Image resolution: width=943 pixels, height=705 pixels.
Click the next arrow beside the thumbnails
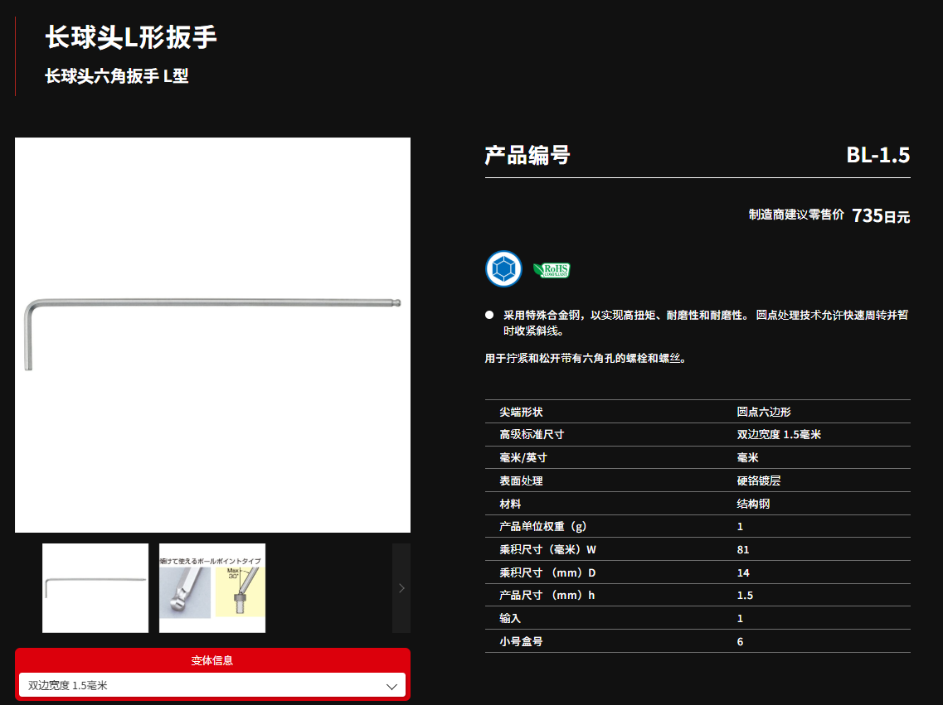click(x=401, y=588)
